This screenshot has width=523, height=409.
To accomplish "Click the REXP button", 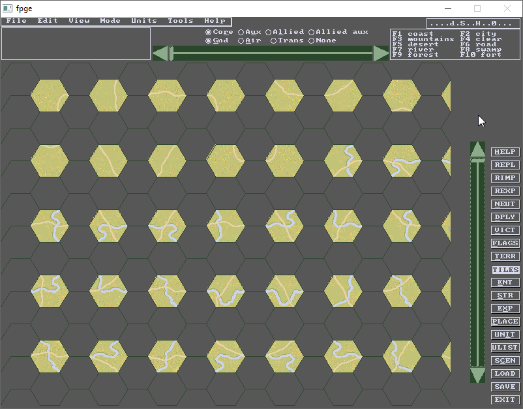I will pyautogui.click(x=505, y=191).
